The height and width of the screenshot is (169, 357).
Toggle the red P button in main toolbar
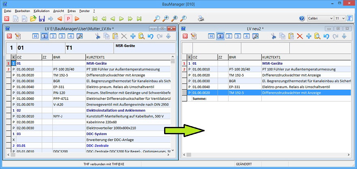(x=68, y=19)
